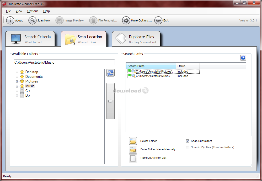
Task: Click the More Options... toolbar label
Action: [141, 20]
